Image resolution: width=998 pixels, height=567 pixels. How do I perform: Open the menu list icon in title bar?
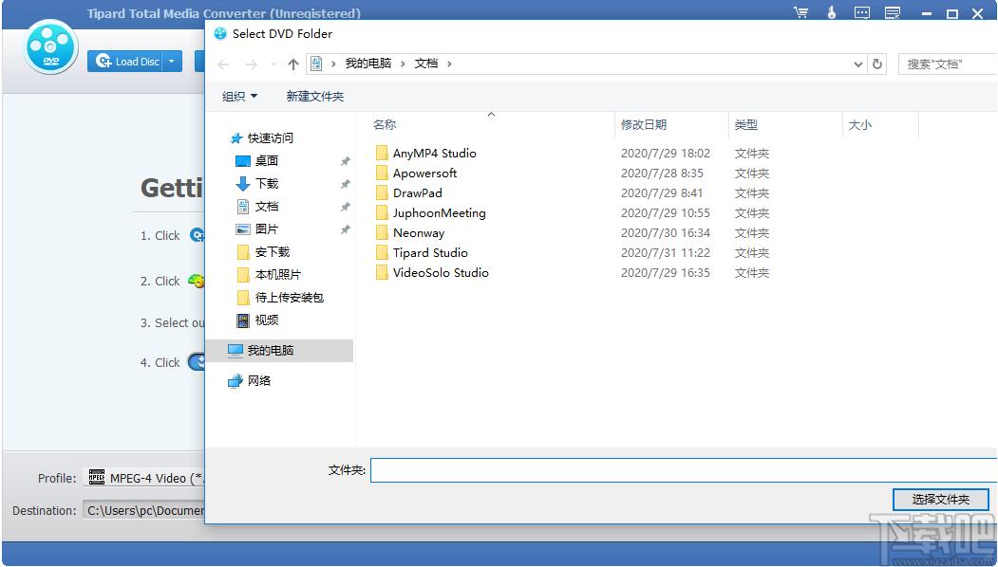[x=893, y=12]
